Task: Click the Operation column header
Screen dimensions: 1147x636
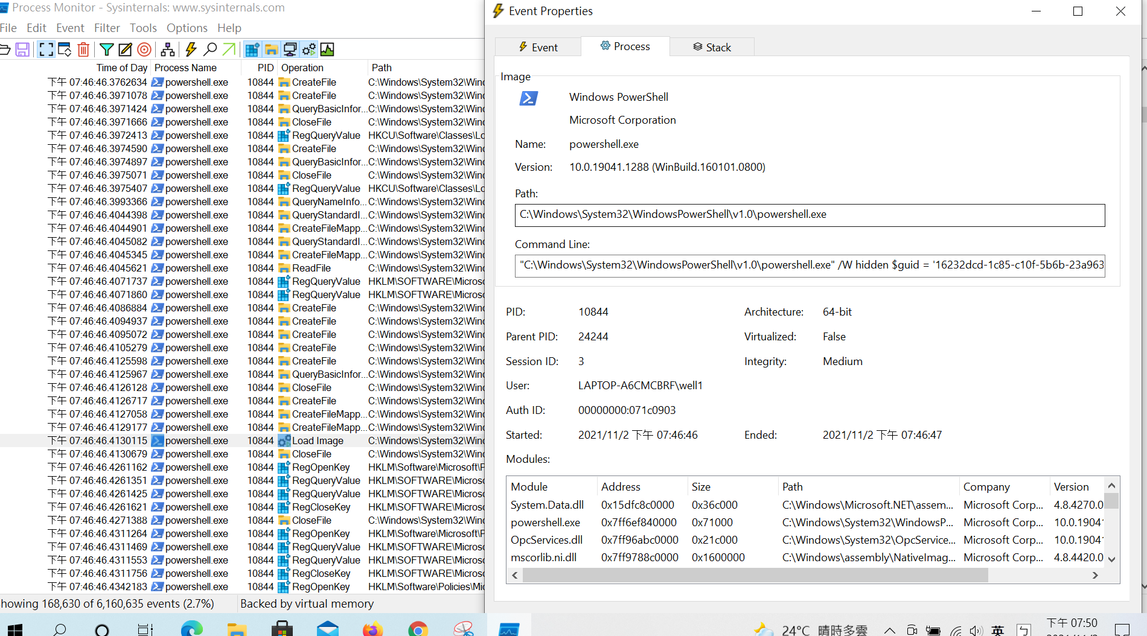Action: [302, 68]
